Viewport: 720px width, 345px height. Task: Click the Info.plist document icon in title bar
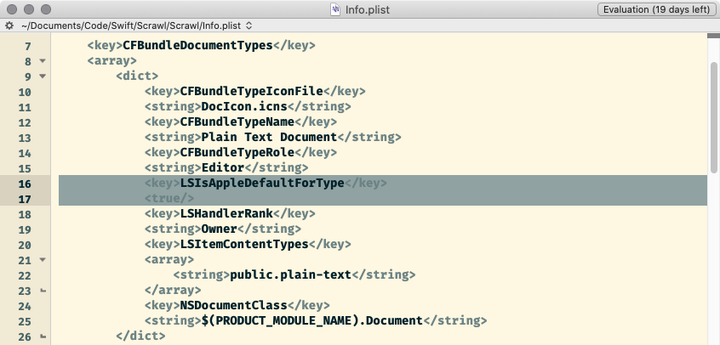click(x=334, y=9)
